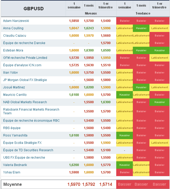Click the Moyenne 1,5970 average value
170x189 pixels.
coord(74,184)
